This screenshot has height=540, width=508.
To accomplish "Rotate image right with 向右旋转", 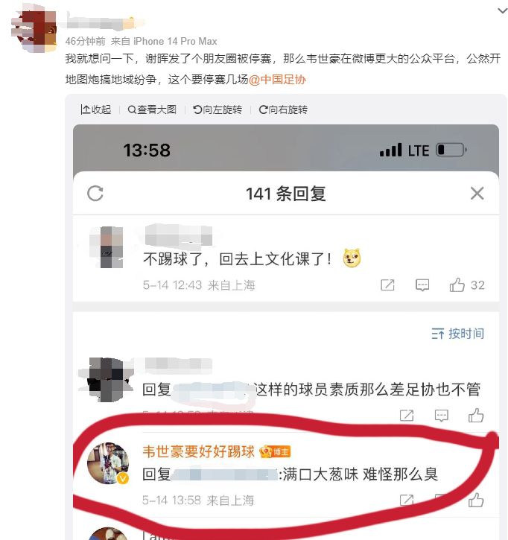I will [283, 109].
